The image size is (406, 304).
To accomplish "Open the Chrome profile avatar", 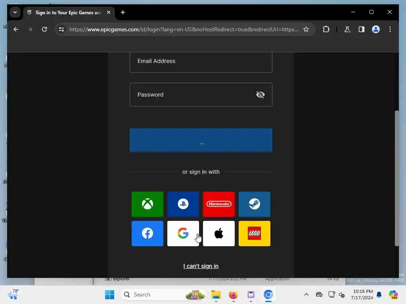I will coord(376,29).
